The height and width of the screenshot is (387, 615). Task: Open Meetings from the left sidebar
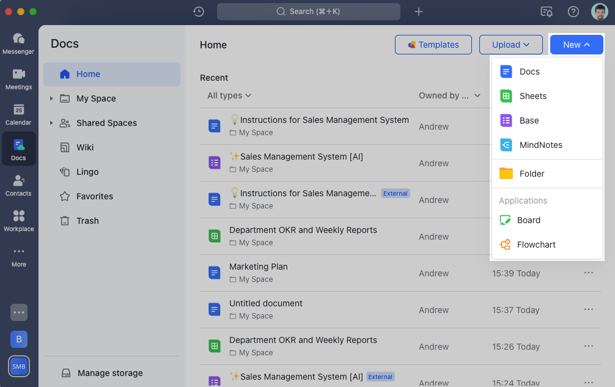(x=18, y=78)
